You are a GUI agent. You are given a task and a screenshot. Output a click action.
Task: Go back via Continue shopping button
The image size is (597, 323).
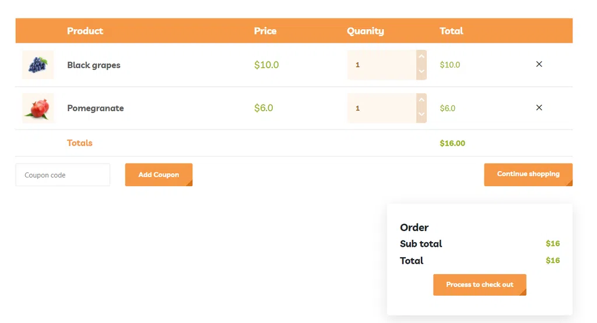pos(528,175)
